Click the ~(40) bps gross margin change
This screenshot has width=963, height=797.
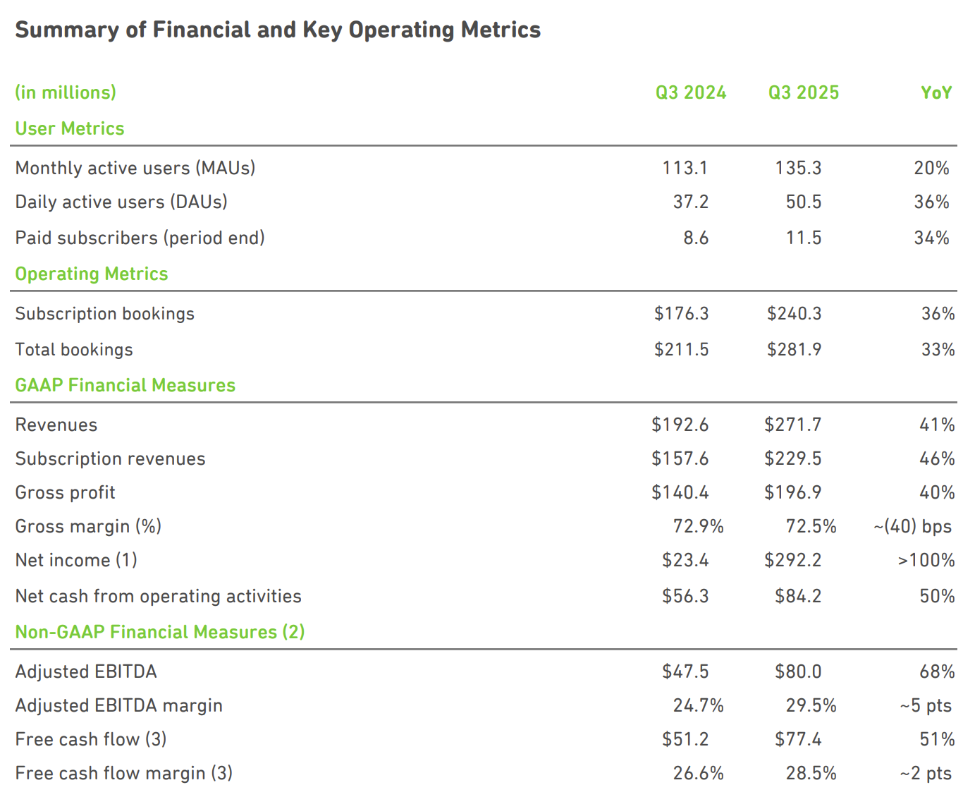pyautogui.click(x=912, y=526)
